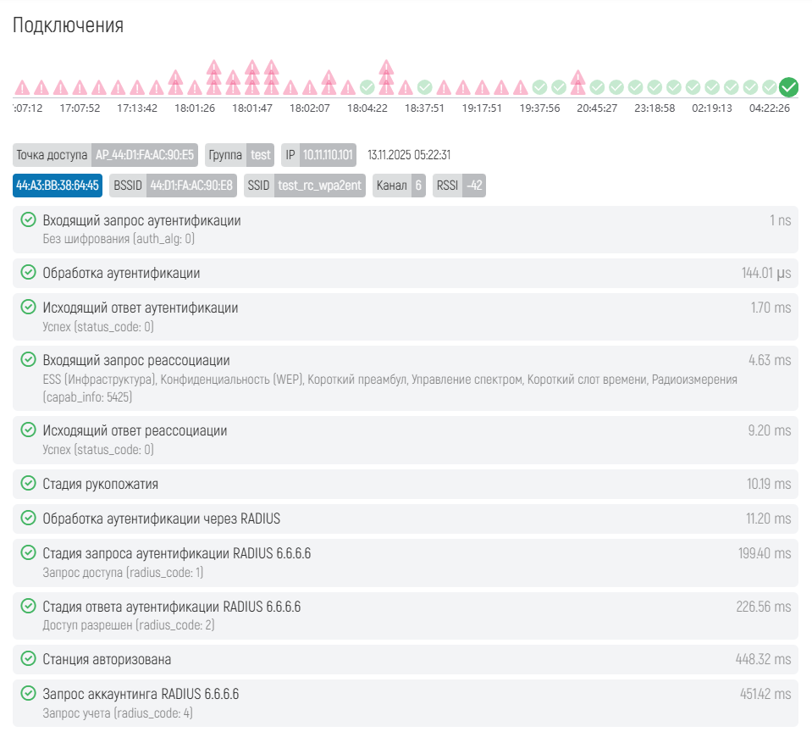Expand the Стадия запроса аутентификации RADIUS row

[x=405, y=563]
